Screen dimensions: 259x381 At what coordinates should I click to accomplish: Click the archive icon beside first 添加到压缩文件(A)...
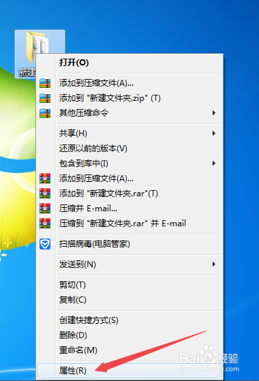[45, 83]
